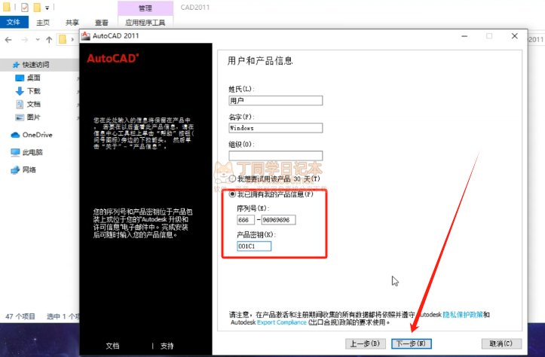
Task: Open the 主页 tab in File Explorer
Action: (43, 23)
